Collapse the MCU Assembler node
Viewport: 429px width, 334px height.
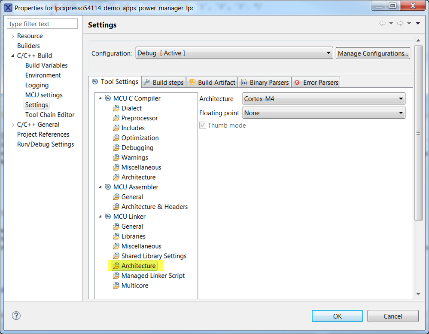(x=100, y=187)
